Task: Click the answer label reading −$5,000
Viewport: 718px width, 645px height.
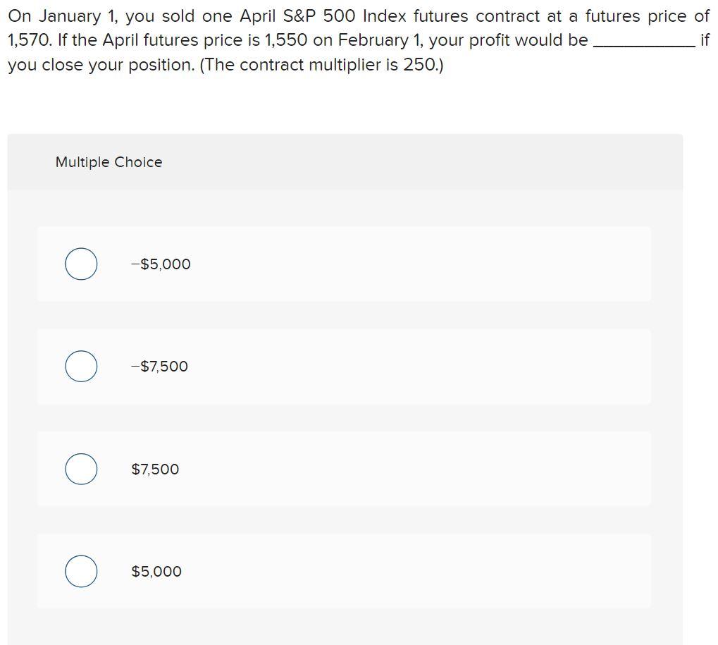Action: point(160,264)
